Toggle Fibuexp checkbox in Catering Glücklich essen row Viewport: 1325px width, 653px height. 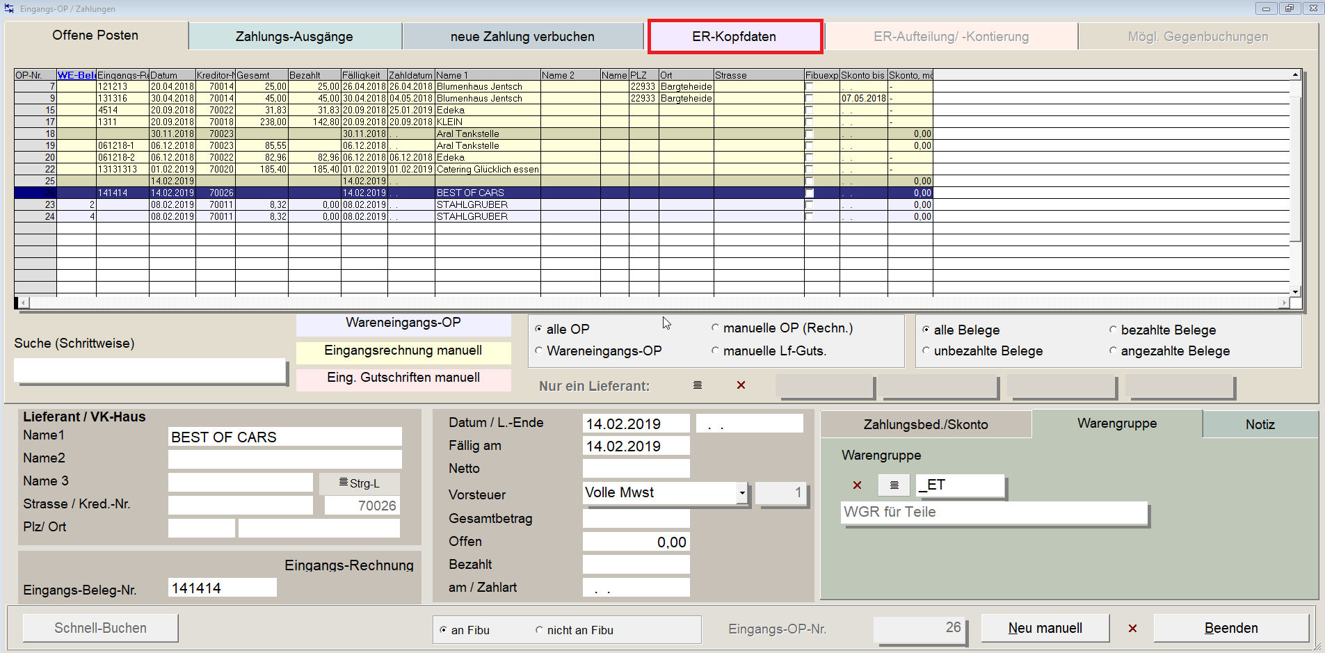[809, 170]
